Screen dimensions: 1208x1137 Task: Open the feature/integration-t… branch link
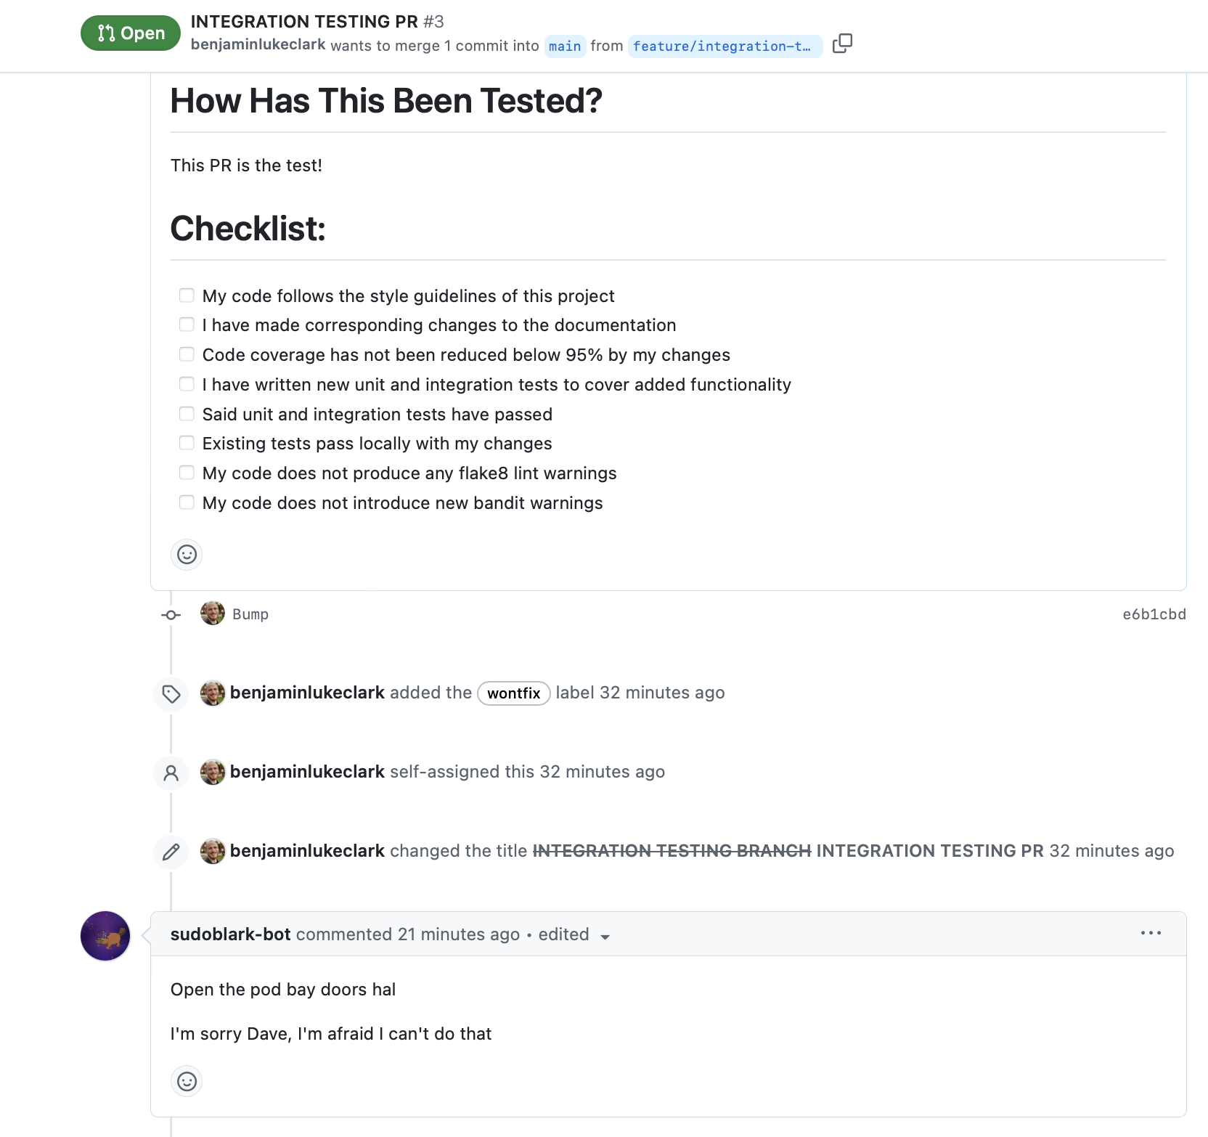coord(723,46)
